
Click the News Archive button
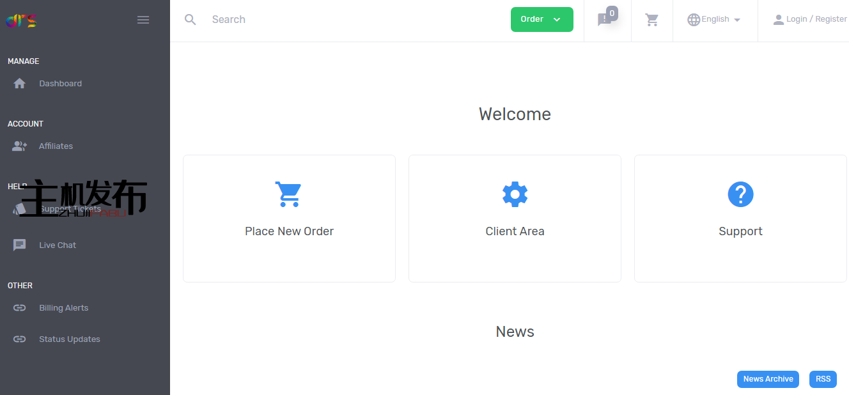(768, 379)
